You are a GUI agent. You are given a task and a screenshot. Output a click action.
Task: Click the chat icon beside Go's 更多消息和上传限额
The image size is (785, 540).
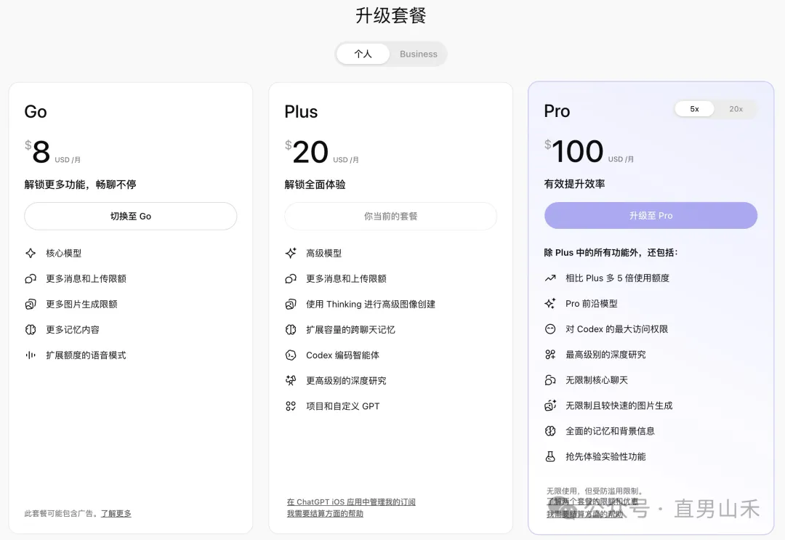coord(31,279)
